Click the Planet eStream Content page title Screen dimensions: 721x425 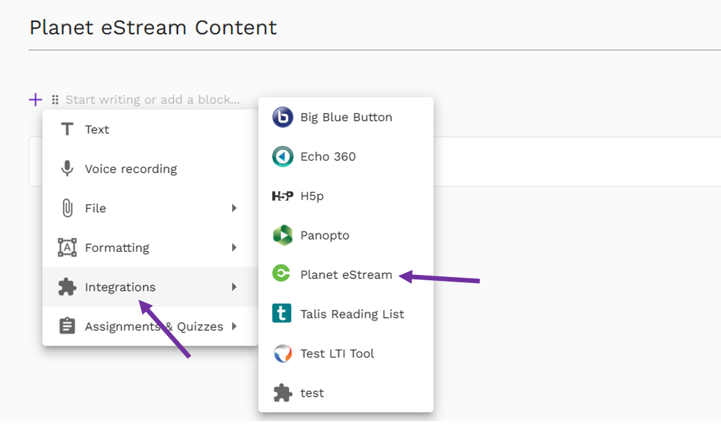[x=153, y=27]
